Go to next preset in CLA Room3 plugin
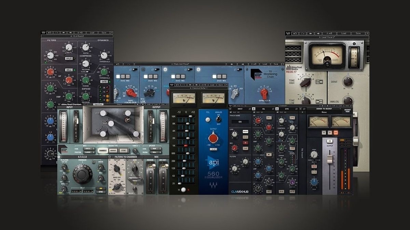410x230 pixels. coord(70,33)
